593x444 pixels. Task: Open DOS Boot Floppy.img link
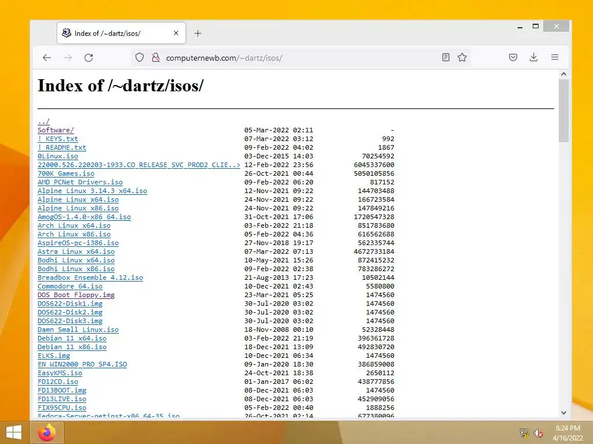click(x=76, y=295)
